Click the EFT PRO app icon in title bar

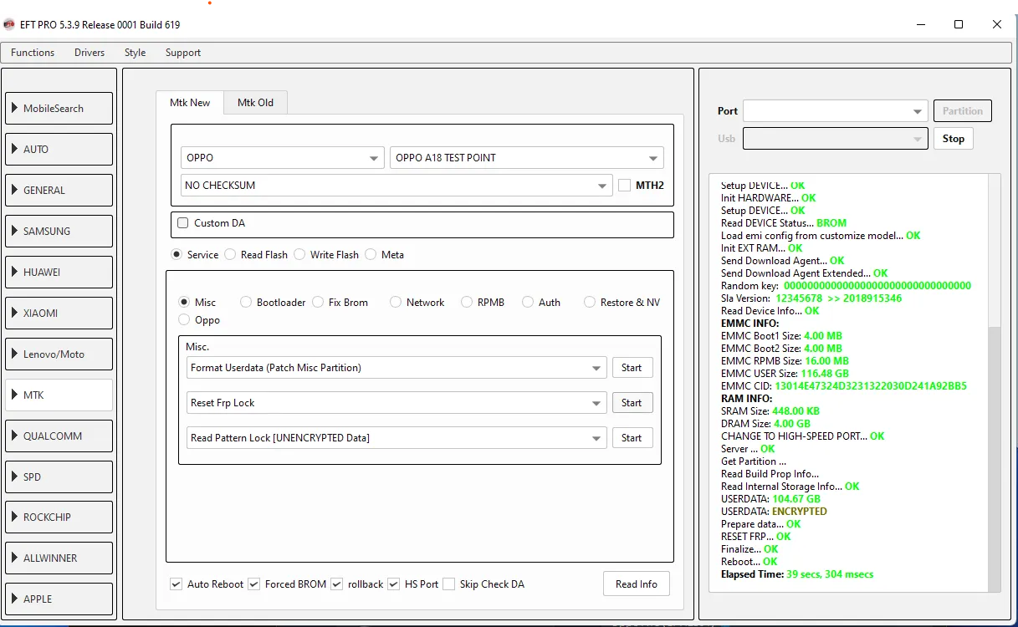(9, 24)
